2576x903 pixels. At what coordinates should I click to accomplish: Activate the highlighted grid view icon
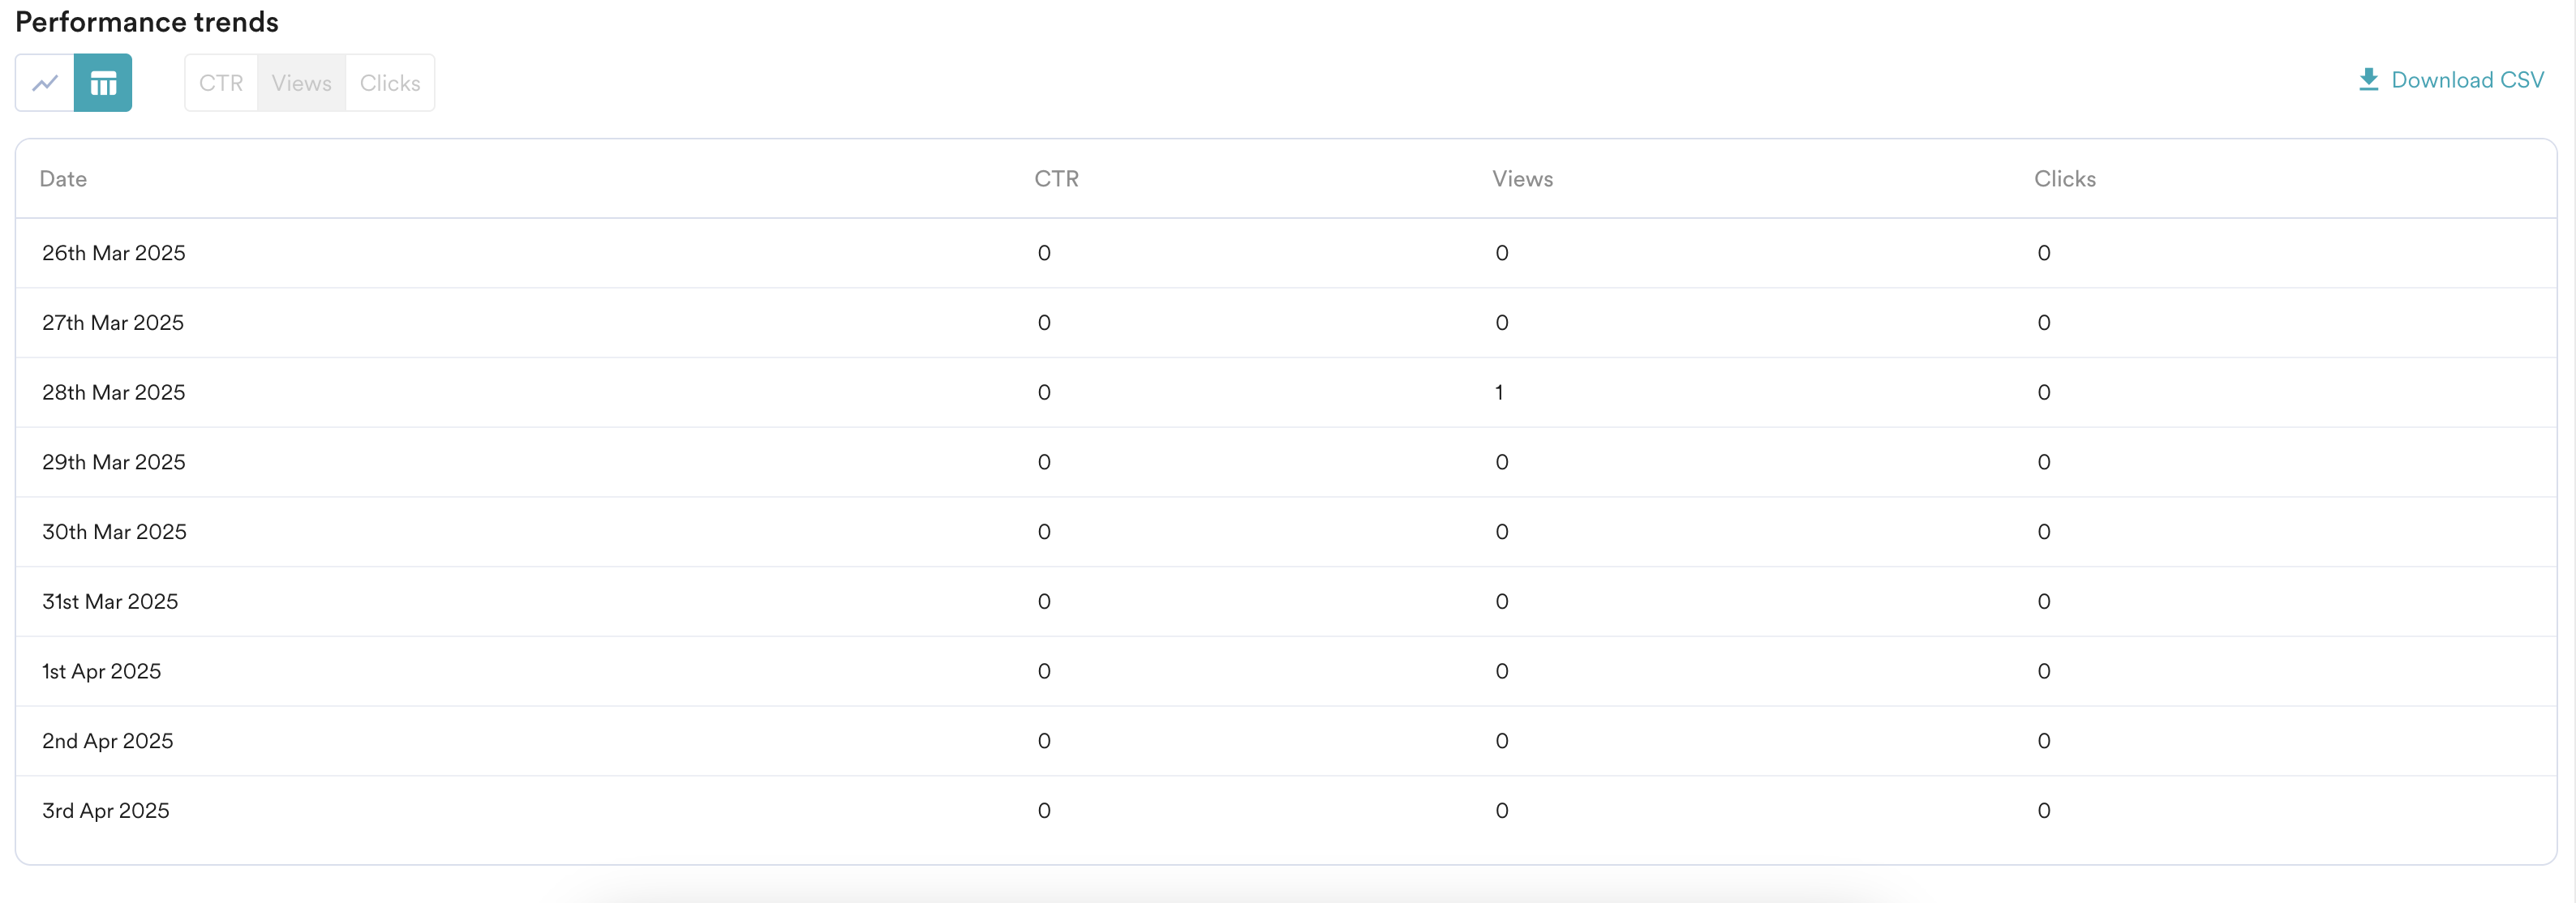103,83
